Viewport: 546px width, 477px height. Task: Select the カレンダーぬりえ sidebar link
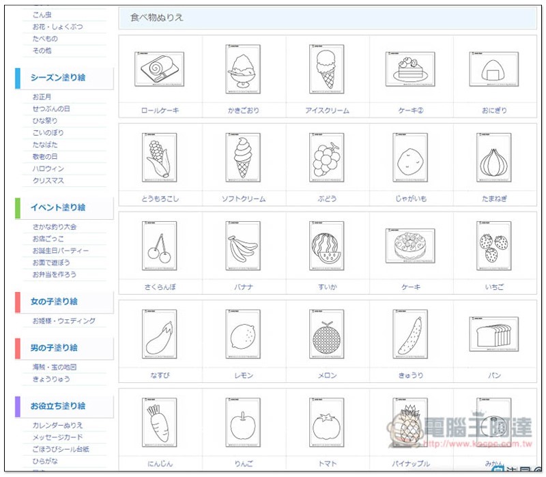tap(57, 425)
